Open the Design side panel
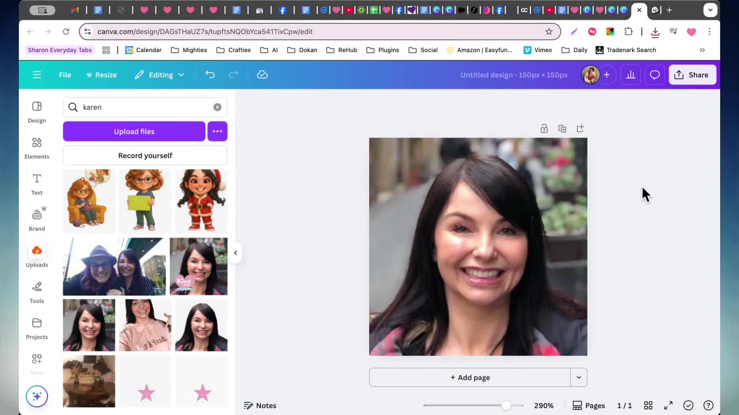739x415 pixels. pyautogui.click(x=37, y=112)
